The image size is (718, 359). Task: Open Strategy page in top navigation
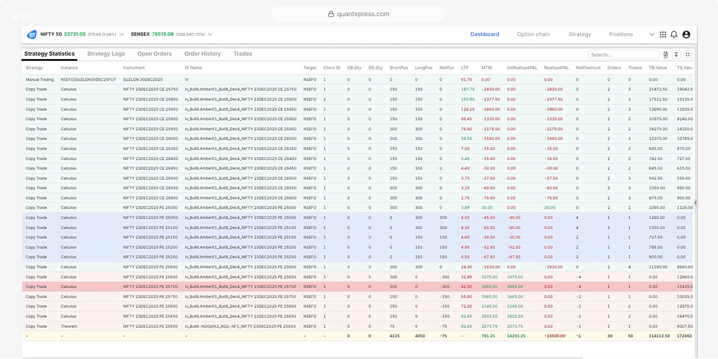point(580,34)
